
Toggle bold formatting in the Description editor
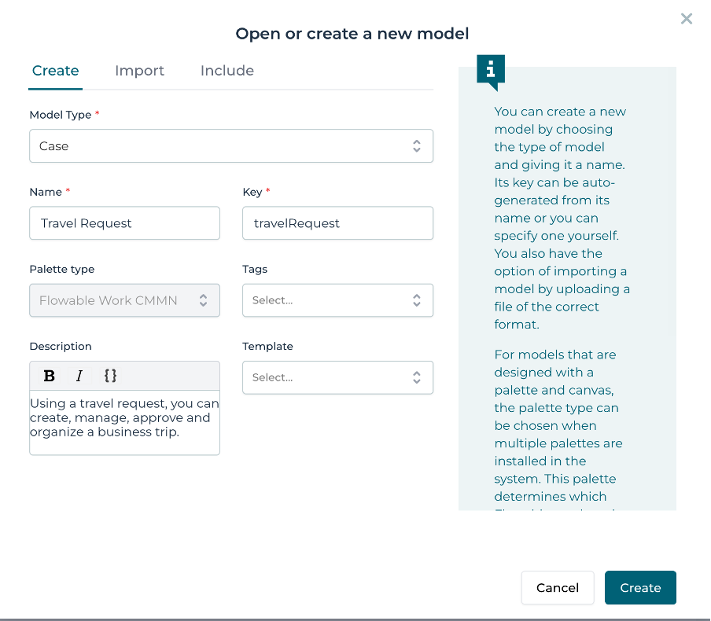[49, 376]
